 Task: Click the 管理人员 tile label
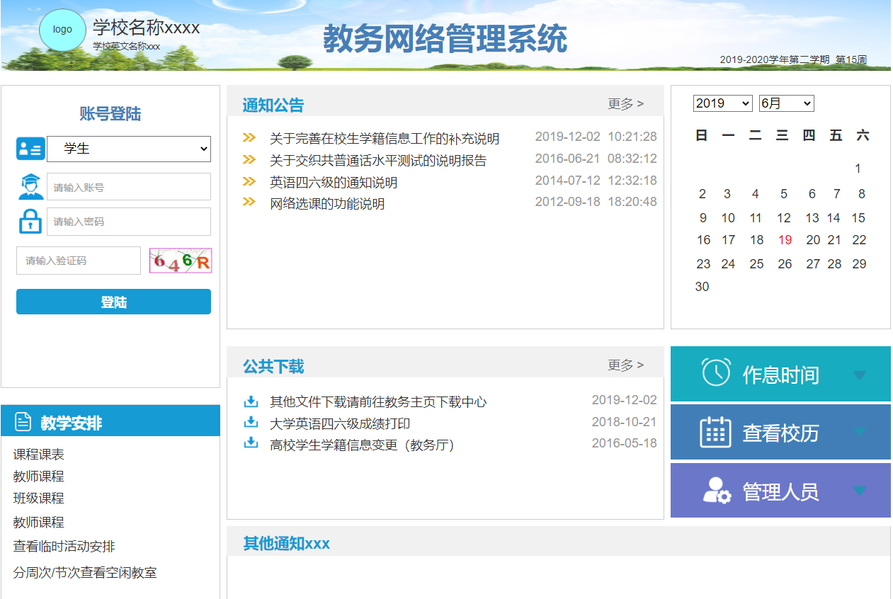click(780, 491)
